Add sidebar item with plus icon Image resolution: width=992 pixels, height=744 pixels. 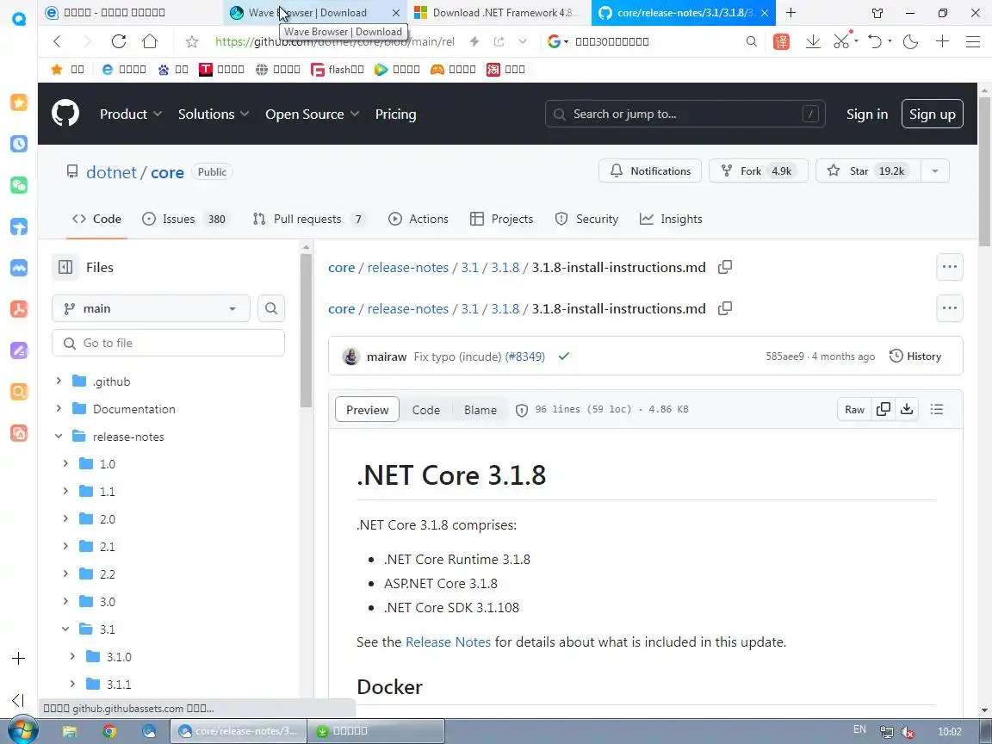click(x=19, y=658)
